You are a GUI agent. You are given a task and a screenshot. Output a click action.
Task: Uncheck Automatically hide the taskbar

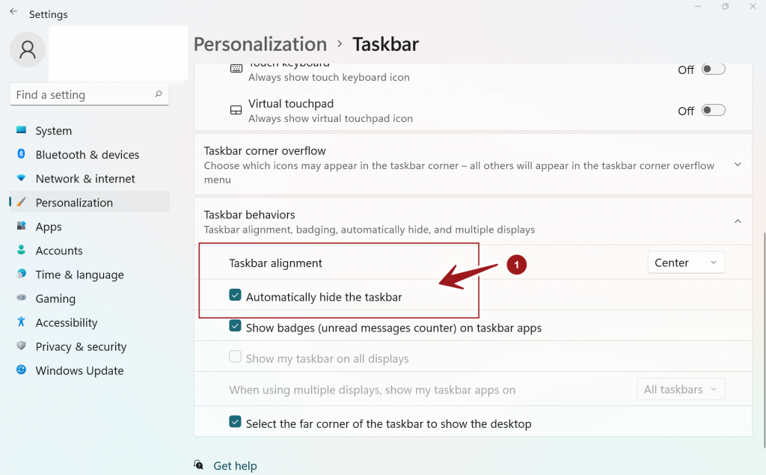(235, 295)
